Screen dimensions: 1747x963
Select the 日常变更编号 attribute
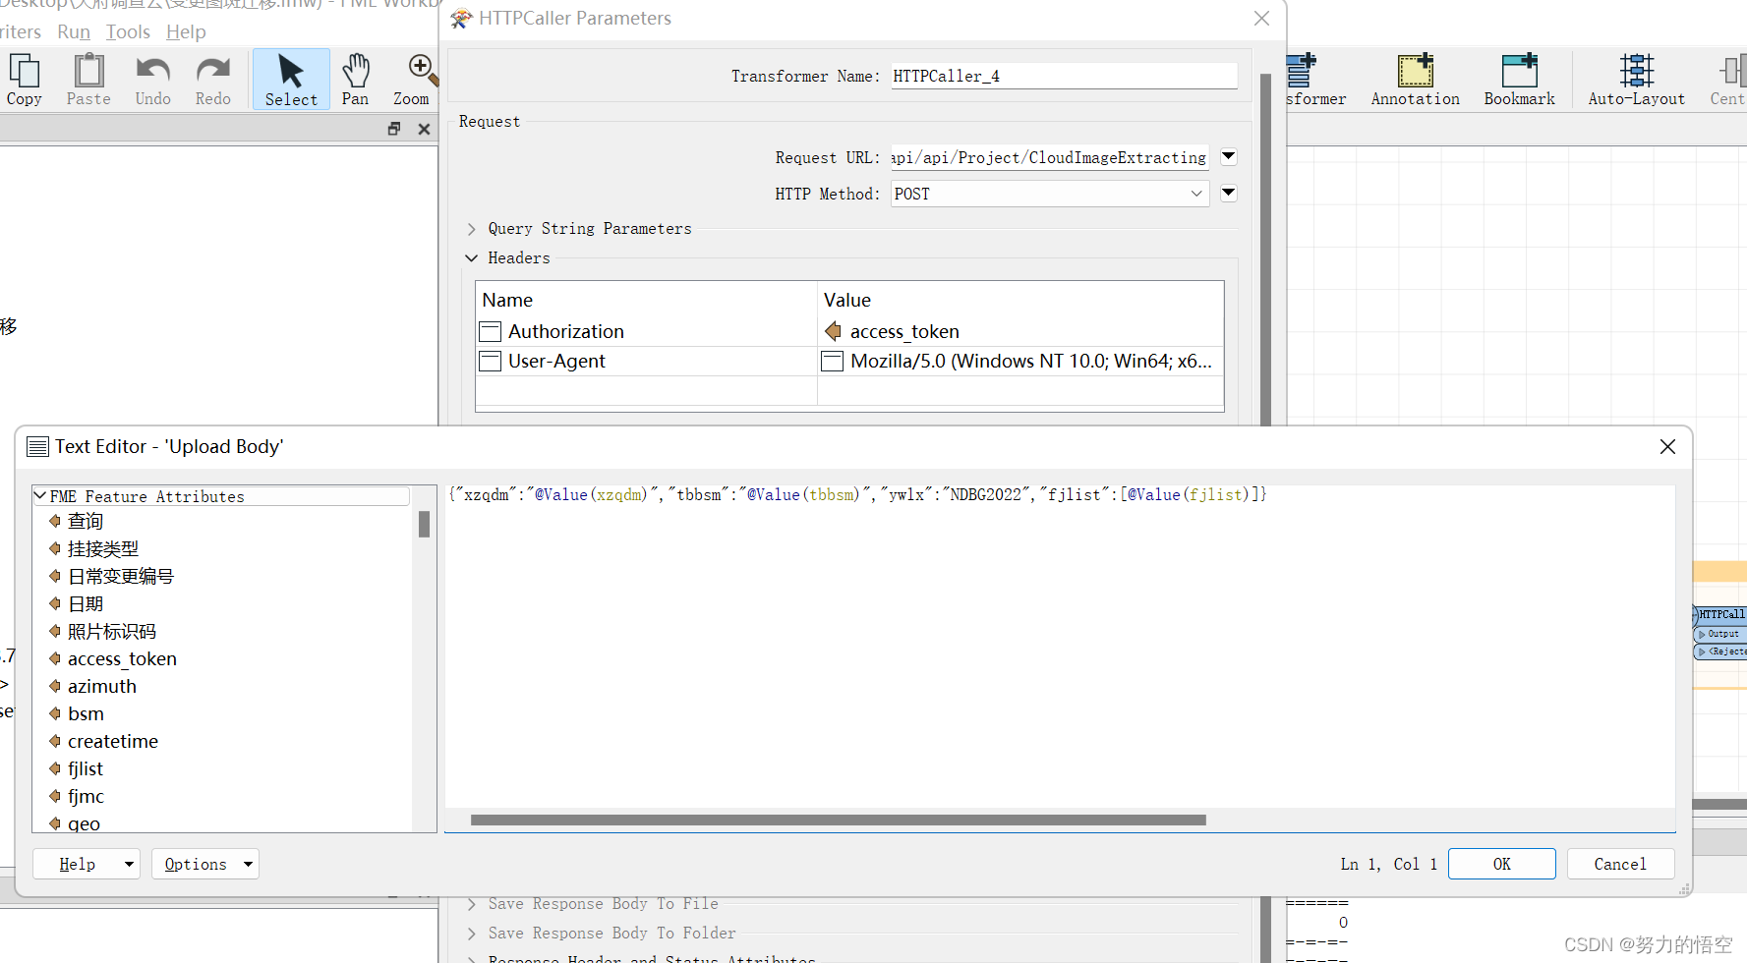click(x=121, y=576)
